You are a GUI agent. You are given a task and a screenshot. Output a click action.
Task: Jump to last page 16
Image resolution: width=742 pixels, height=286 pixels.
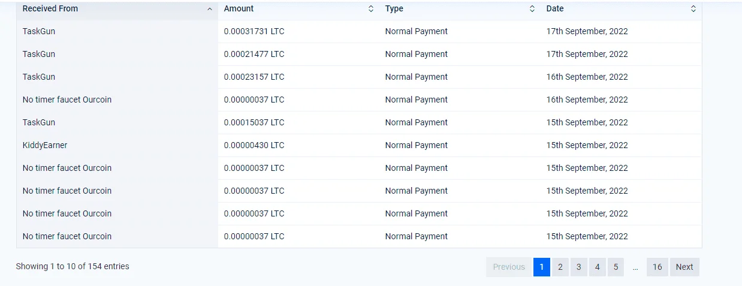coord(657,267)
